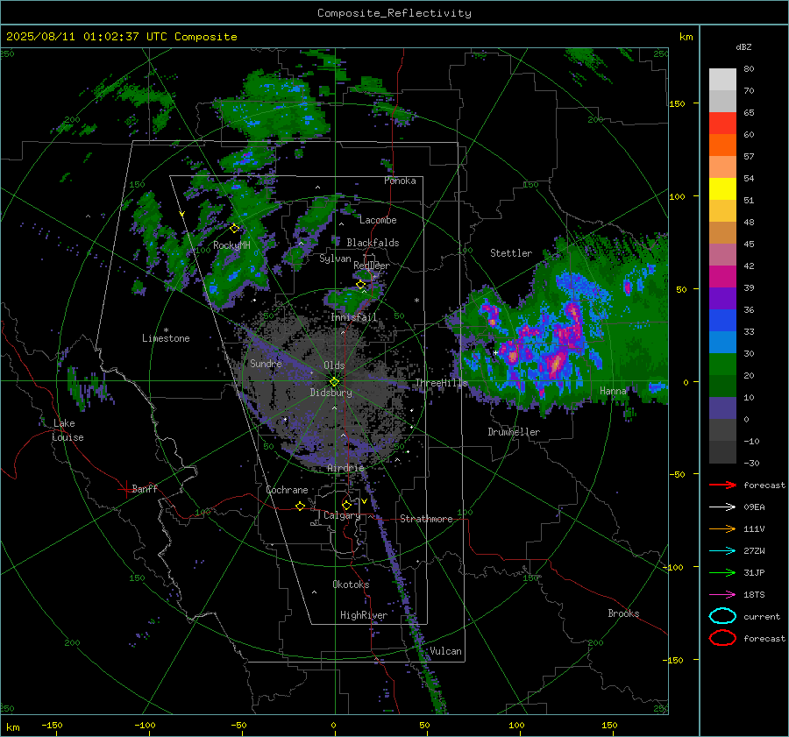Click the Hanna town label
789x737 pixels.
(x=613, y=391)
